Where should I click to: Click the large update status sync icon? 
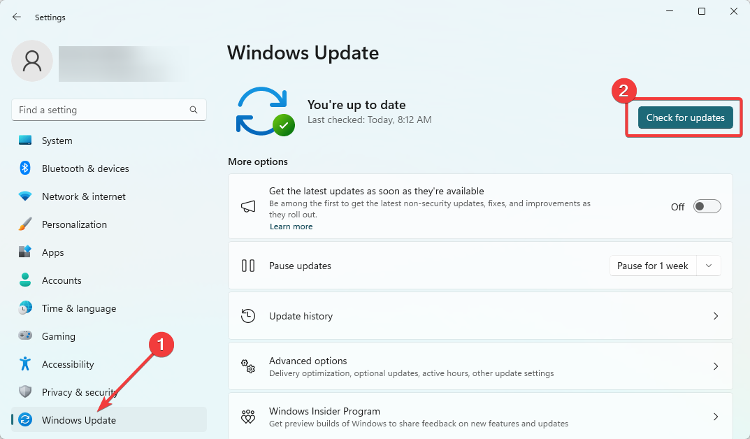pyautogui.click(x=264, y=111)
